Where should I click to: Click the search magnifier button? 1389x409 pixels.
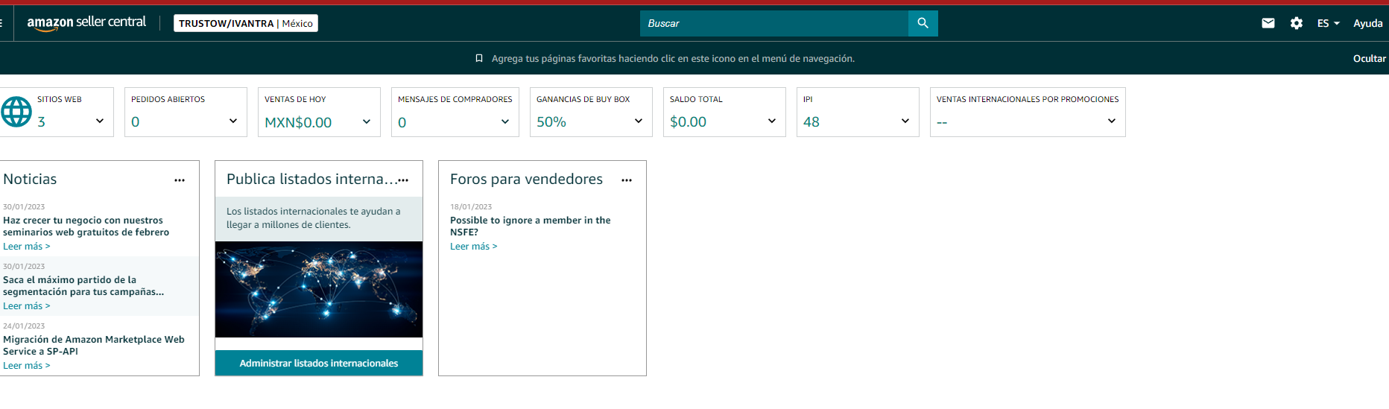point(923,23)
